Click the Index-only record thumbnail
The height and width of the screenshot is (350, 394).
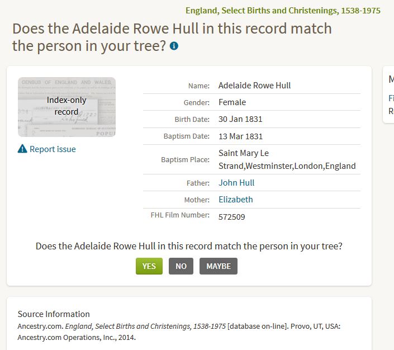(x=67, y=107)
